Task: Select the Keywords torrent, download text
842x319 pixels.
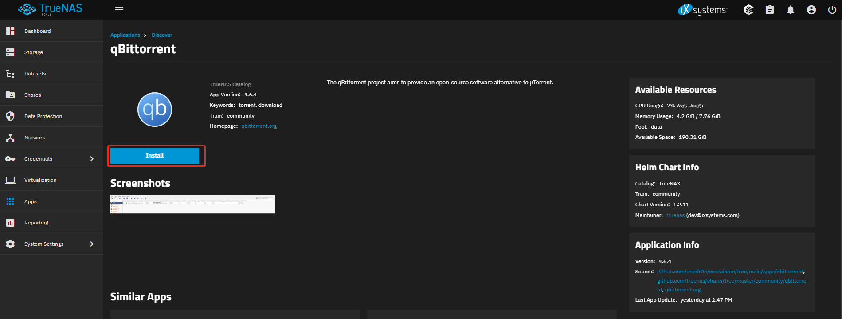Action: pyautogui.click(x=246, y=105)
